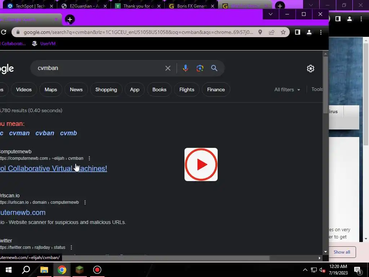Click the suggestion cvban

coord(45,133)
